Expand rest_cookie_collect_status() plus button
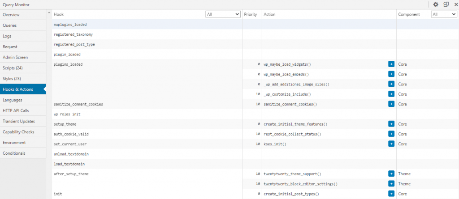The width and height of the screenshot is (459, 199). [x=391, y=134]
